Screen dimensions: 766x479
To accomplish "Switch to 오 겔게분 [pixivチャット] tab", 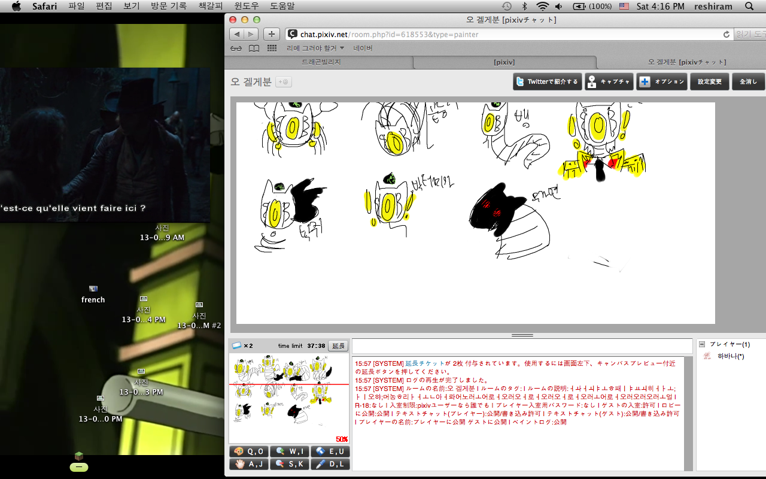I will 687,62.
